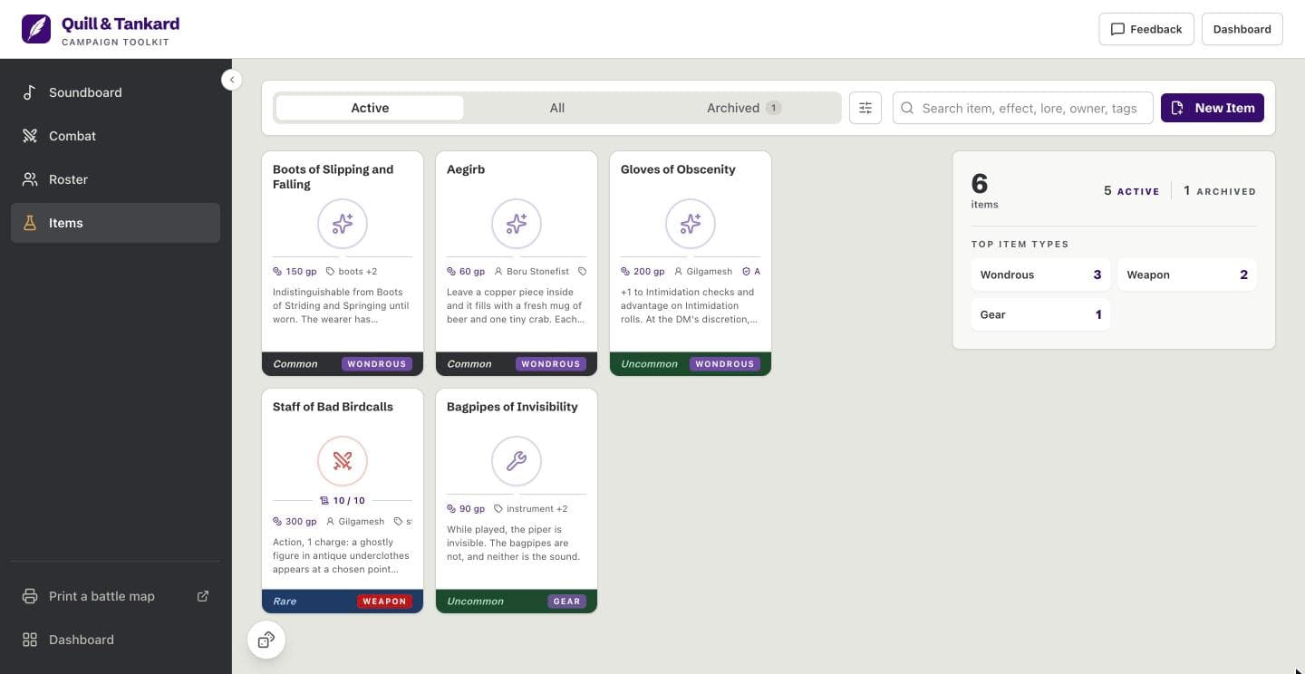This screenshot has width=1305, height=674.
Task: Open the Aegirb item title
Action: click(x=466, y=169)
